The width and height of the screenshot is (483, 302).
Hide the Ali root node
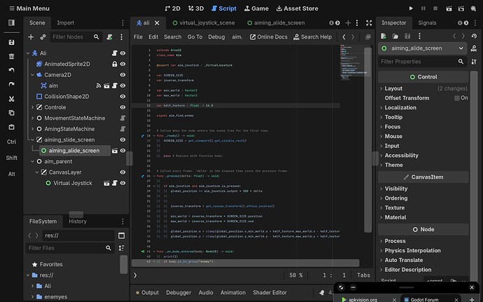tap(122, 53)
